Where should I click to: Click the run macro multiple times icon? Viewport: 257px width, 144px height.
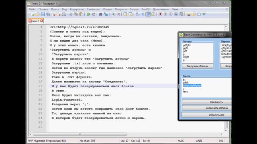[176, 14]
